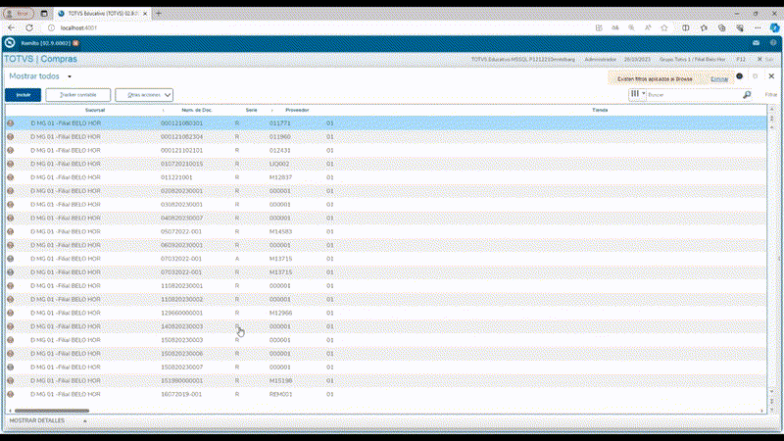The width and height of the screenshot is (784, 441).
Task: Go back with the browser back arrow
Action: point(11,28)
